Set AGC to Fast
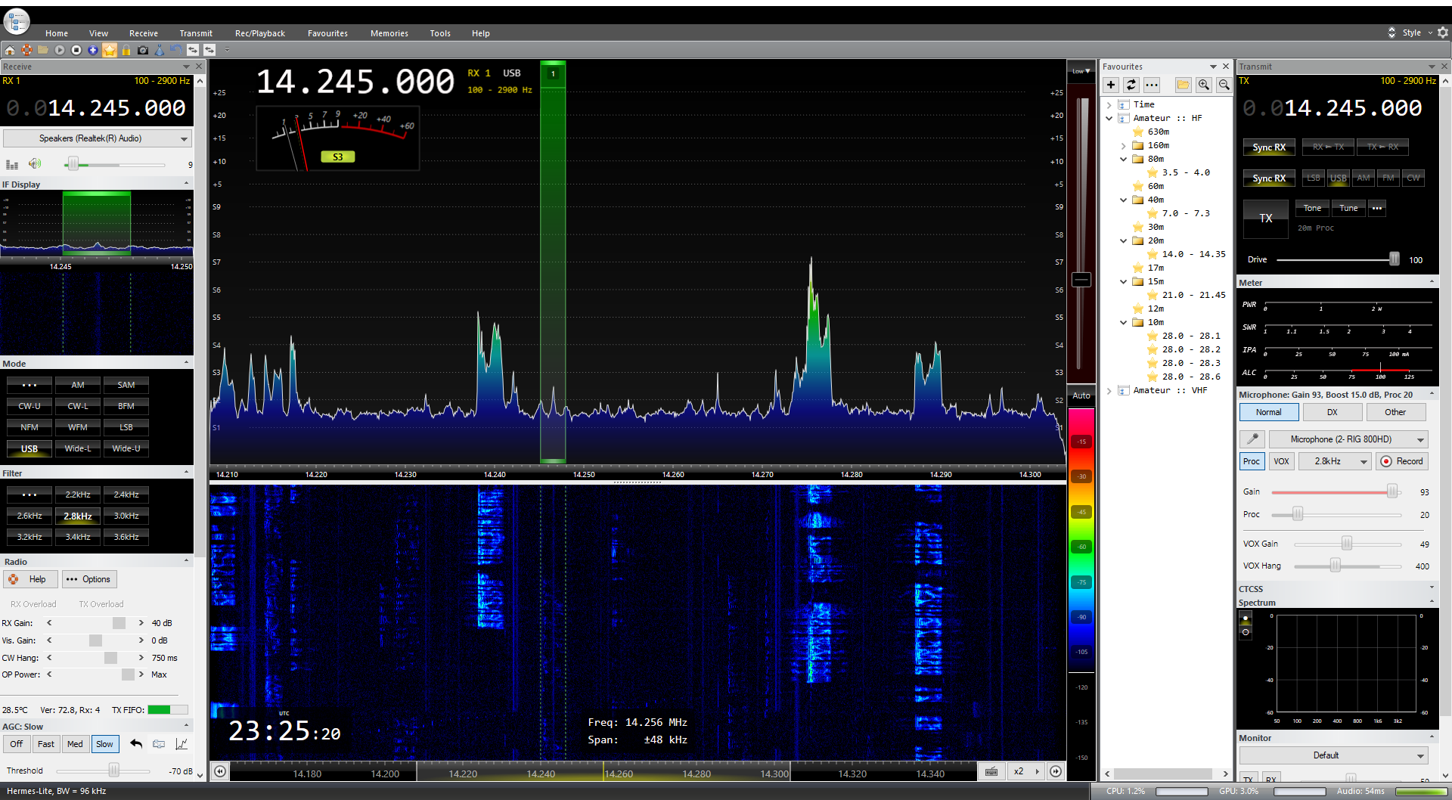The height and width of the screenshot is (800, 1452). coord(46,744)
